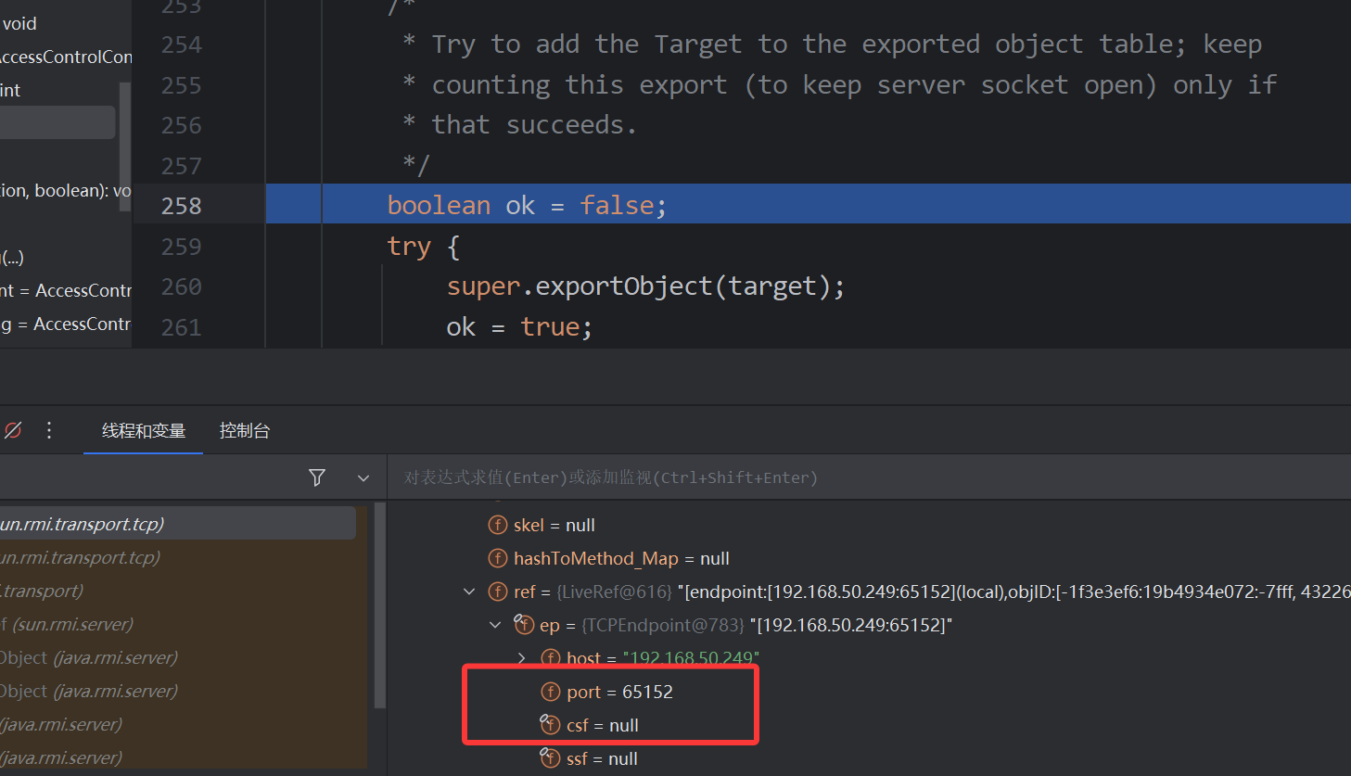The image size is (1351, 776).
Task: Click field icon next to port
Action: [x=551, y=692]
